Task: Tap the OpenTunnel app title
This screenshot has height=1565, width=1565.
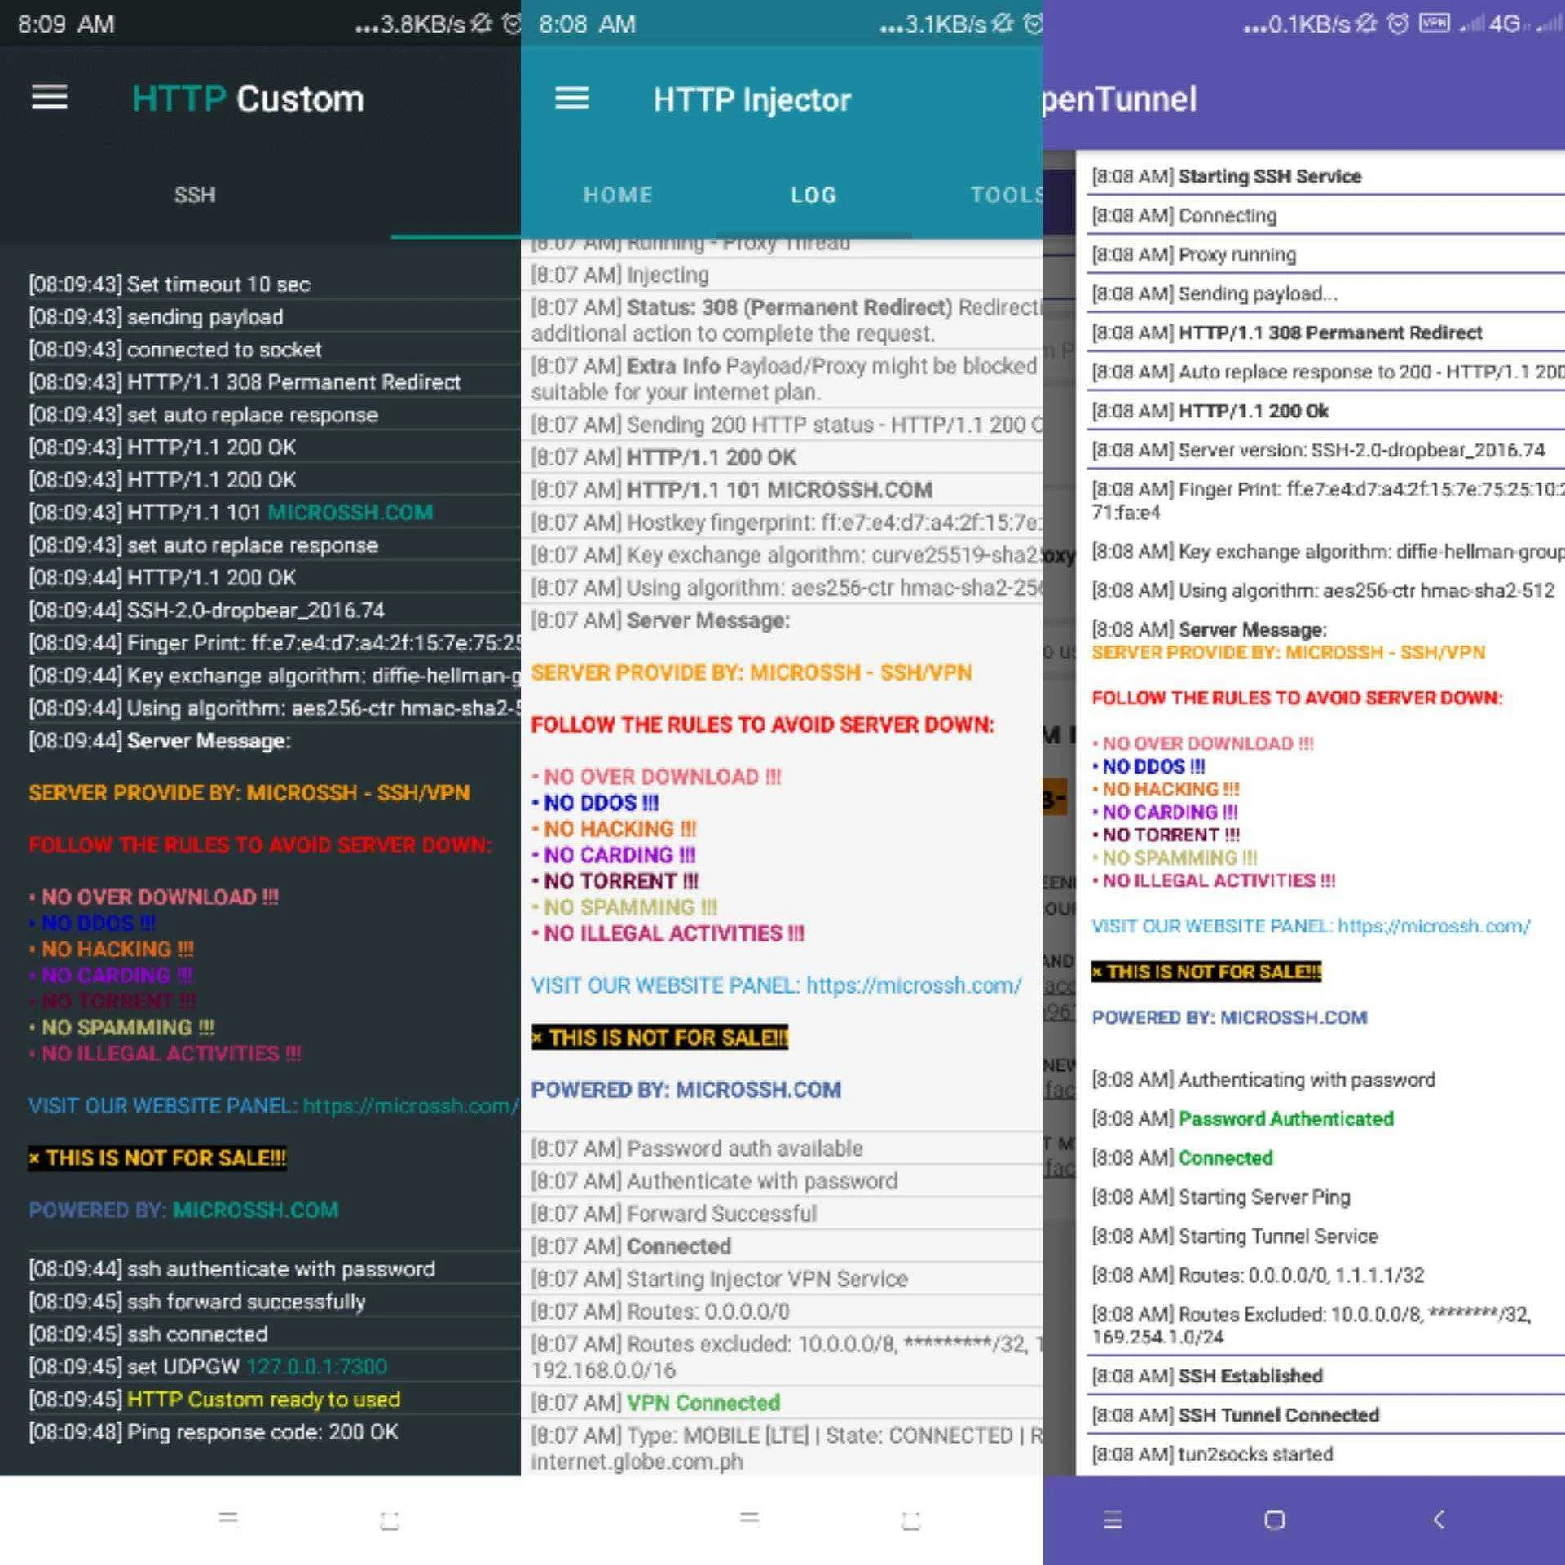Action: (x=1120, y=99)
